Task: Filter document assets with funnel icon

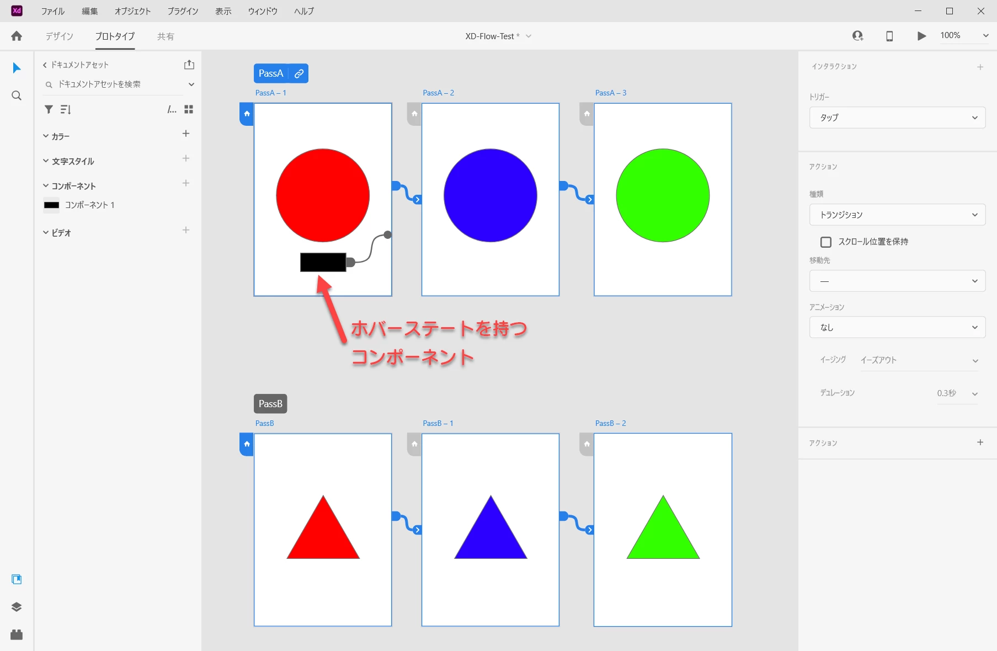Action: click(x=49, y=109)
